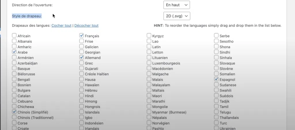Check the Suédois checkbox

pyautogui.click(x=216, y=96)
